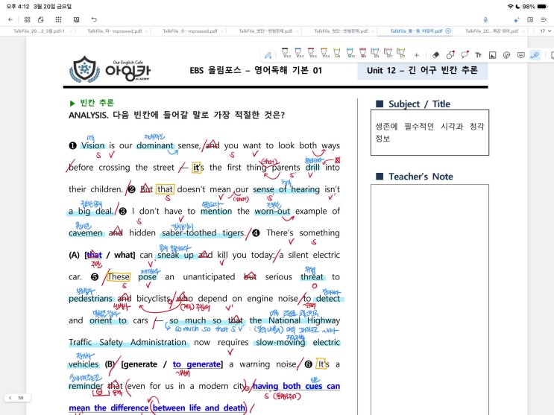Viewport: 554px width, 415px height.
Task: Tap the microphone recording icon
Action: click(x=485, y=19)
